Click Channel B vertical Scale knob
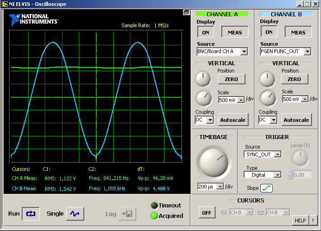Screen dimensions: 321x231 pyautogui.click(x=268, y=98)
